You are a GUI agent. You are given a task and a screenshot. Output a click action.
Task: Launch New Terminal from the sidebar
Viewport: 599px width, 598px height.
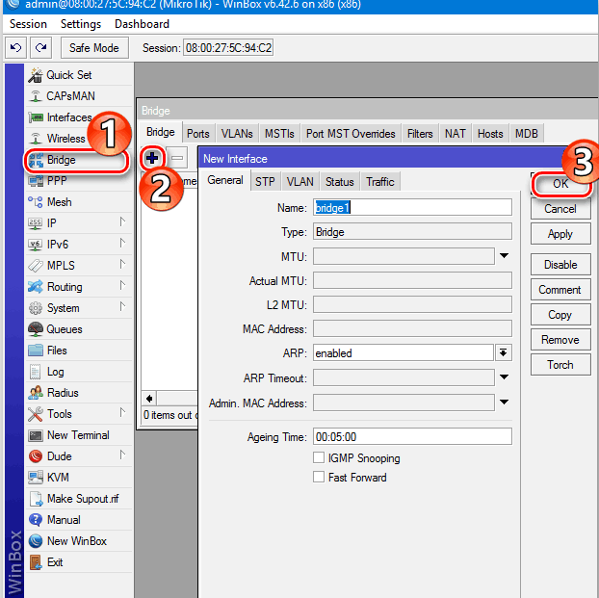(x=77, y=435)
